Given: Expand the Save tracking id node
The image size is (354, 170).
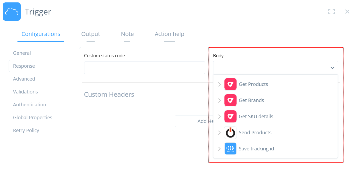Looking at the screenshot, I should (x=219, y=149).
